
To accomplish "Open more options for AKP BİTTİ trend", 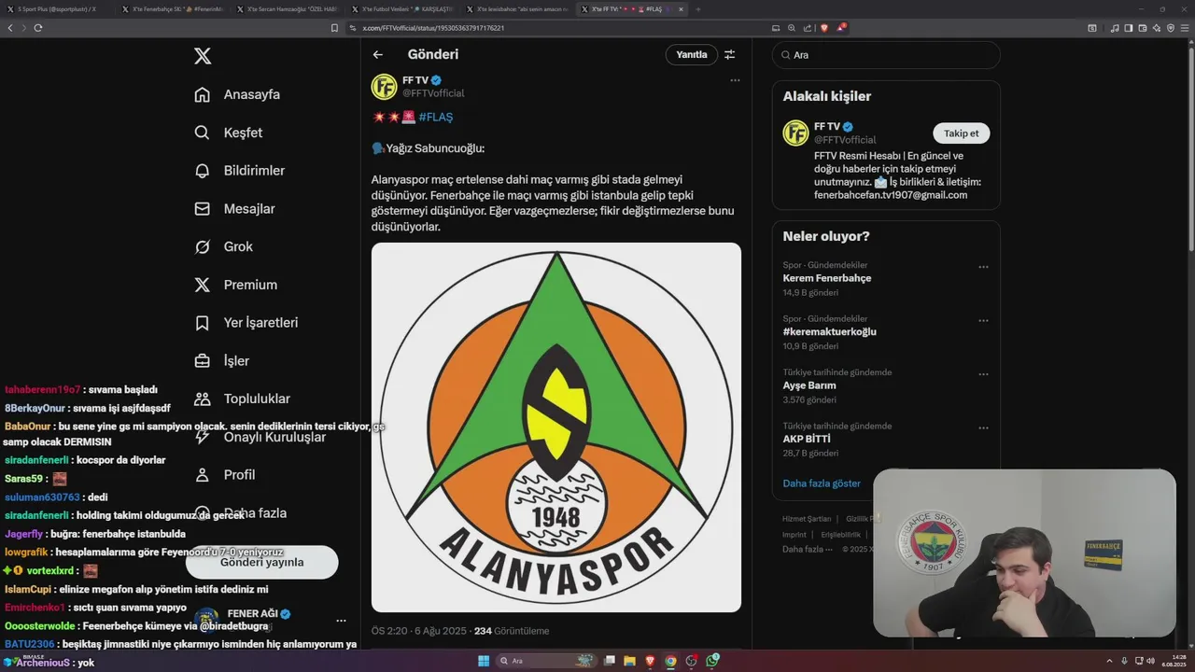I will pyautogui.click(x=983, y=427).
